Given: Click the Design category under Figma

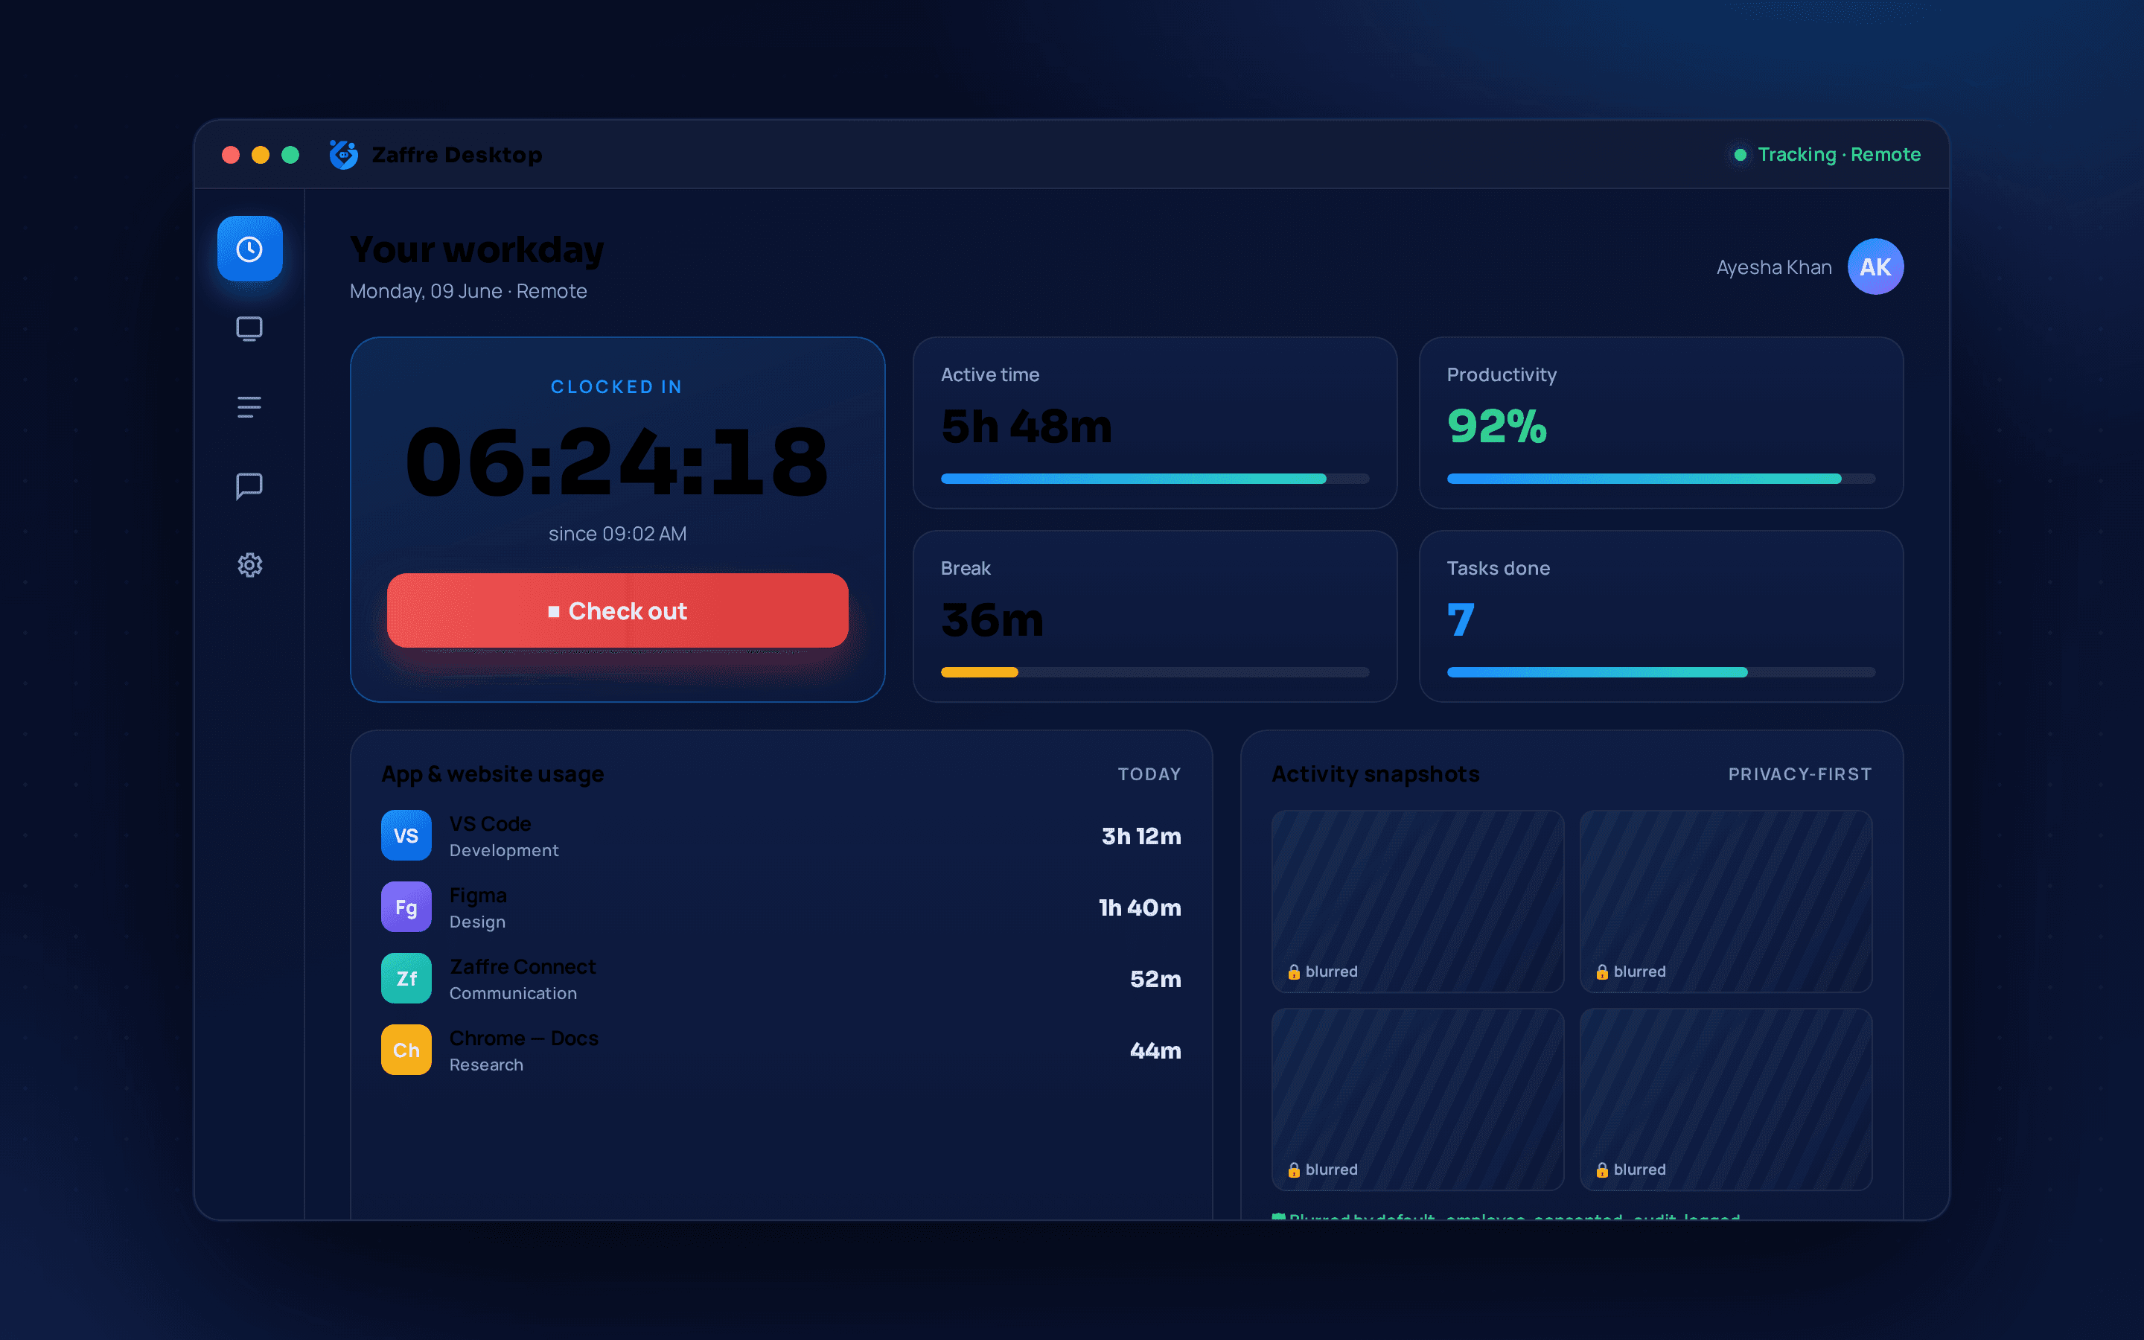Looking at the screenshot, I should coord(477,922).
